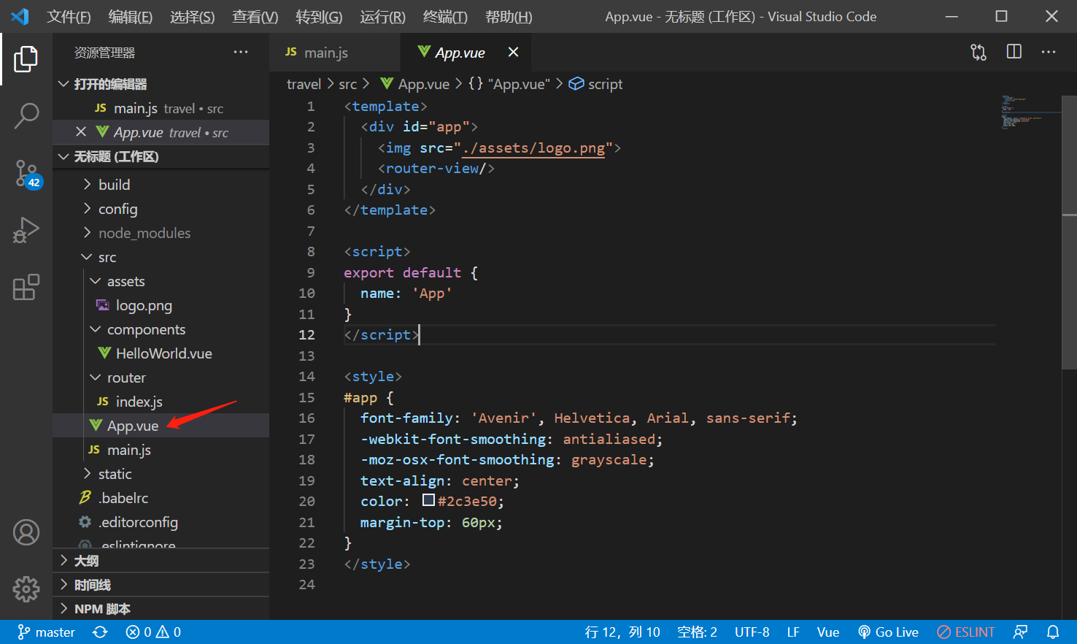The height and width of the screenshot is (644, 1077).
Task: Change encoding via UTF-8 status item
Action: point(752,632)
